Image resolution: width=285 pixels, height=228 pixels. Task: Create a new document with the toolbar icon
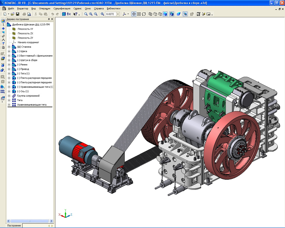pyautogui.click(x=5, y=14)
